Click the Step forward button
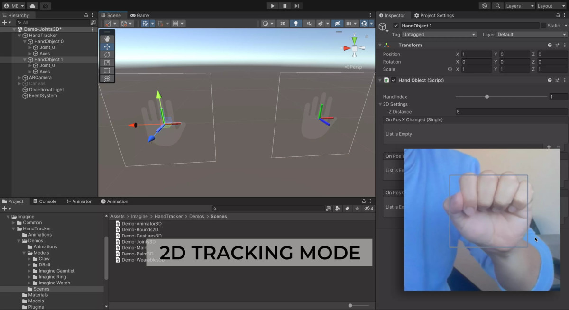 [x=297, y=6]
